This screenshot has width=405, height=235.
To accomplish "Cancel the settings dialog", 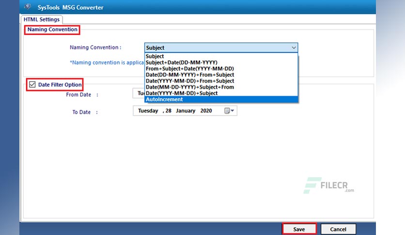I will pos(338,229).
